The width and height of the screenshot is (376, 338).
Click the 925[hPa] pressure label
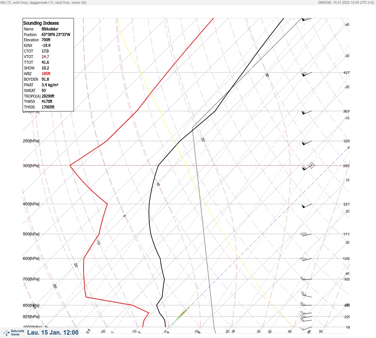(31, 317)
